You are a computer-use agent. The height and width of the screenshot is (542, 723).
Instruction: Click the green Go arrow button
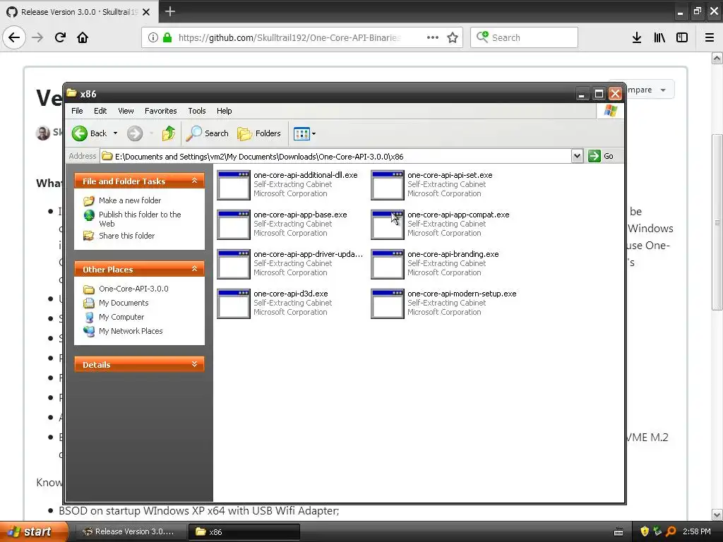pyautogui.click(x=594, y=156)
